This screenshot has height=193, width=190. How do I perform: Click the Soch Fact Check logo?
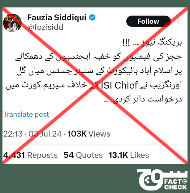(162, 180)
